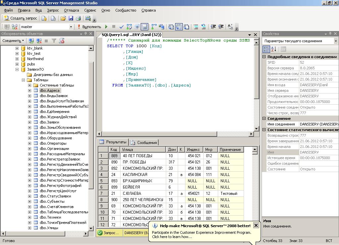
Task: Click the Выполнить button to run query
Action: [x=89, y=27]
